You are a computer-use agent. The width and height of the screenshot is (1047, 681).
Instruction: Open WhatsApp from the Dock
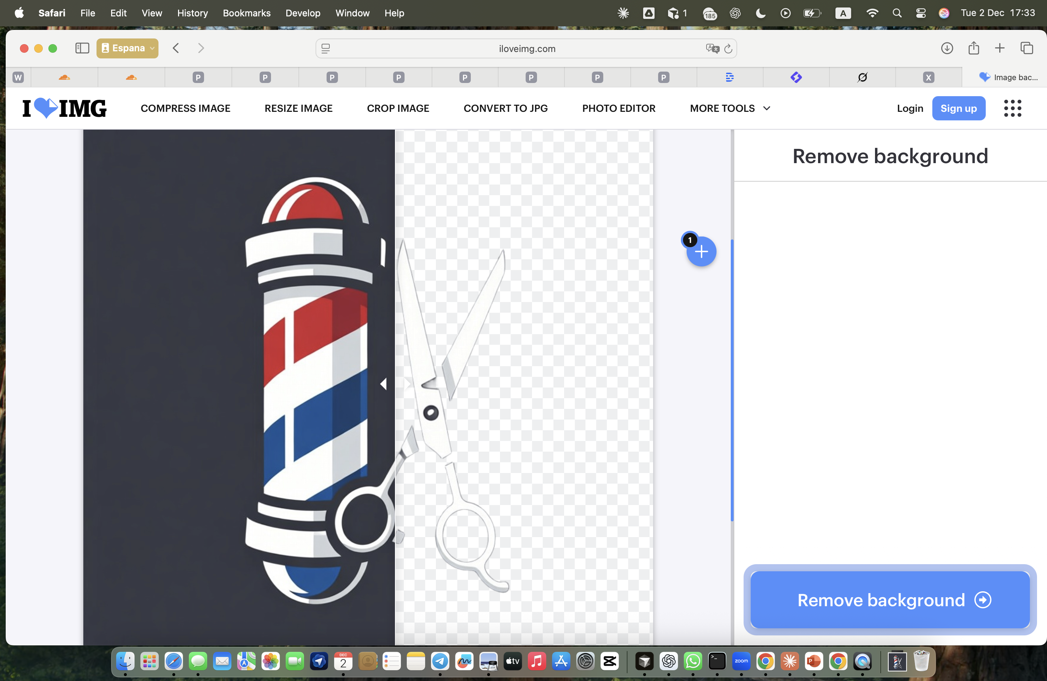692,662
